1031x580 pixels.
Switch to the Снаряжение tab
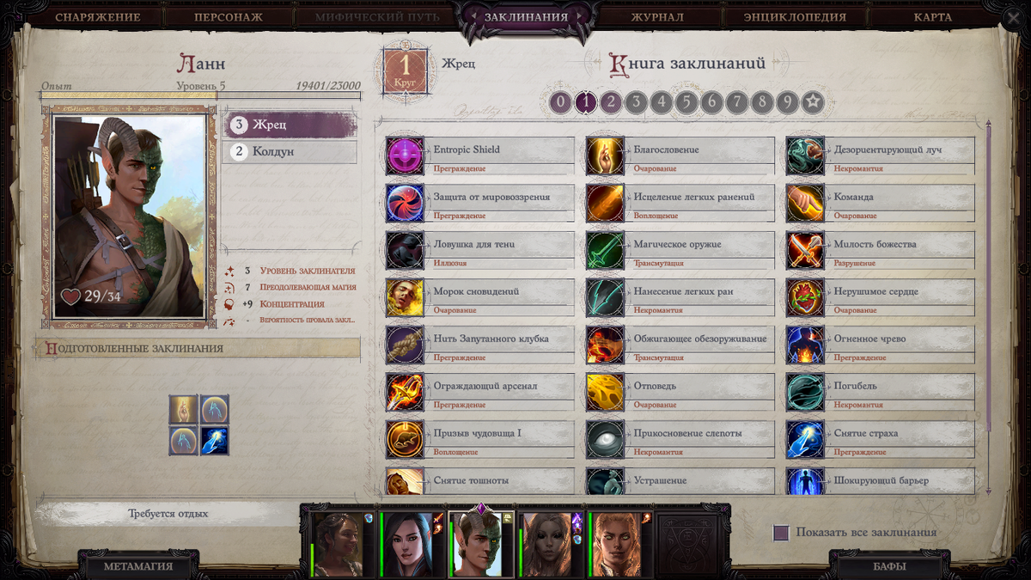click(x=97, y=17)
